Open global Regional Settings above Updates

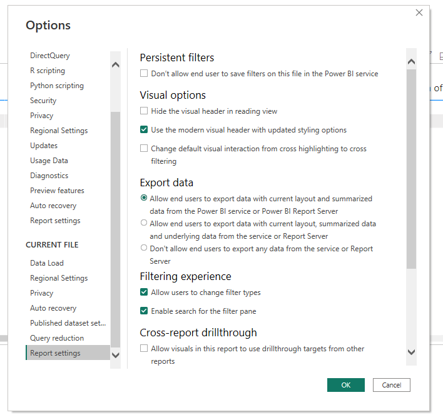pyautogui.click(x=59, y=131)
